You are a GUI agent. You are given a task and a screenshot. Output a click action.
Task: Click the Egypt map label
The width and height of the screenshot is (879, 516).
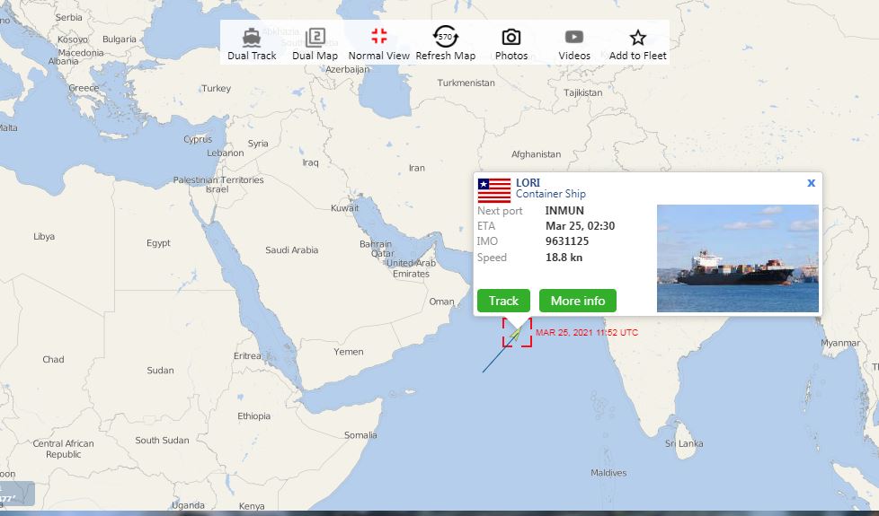[x=158, y=243]
